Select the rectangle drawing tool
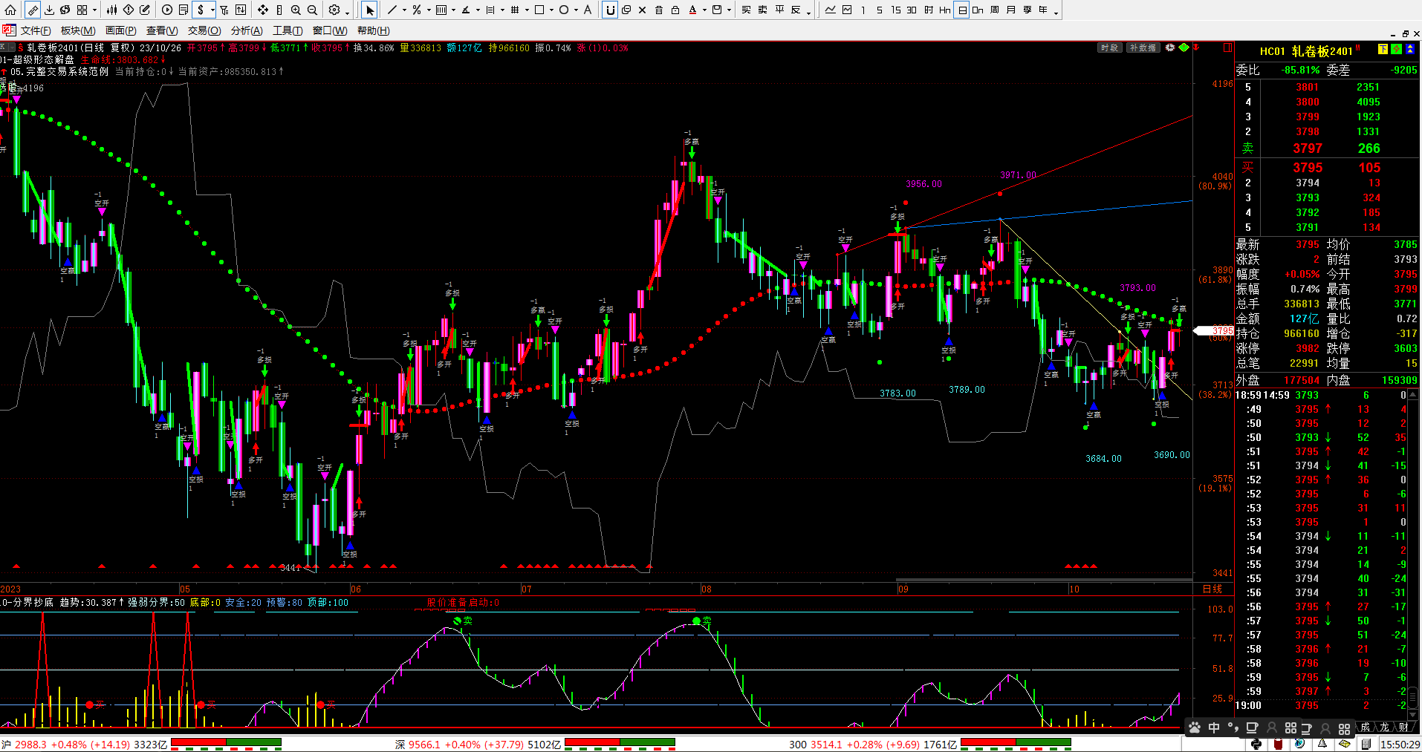The width and height of the screenshot is (1422, 752). point(539,10)
